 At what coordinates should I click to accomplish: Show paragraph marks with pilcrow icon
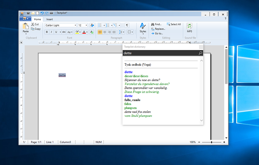pos(127,25)
